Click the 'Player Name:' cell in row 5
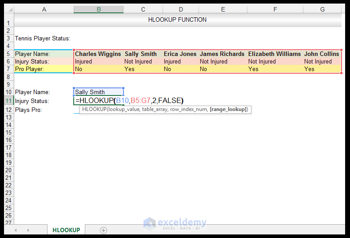This screenshot has width=350, height=238. point(44,54)
